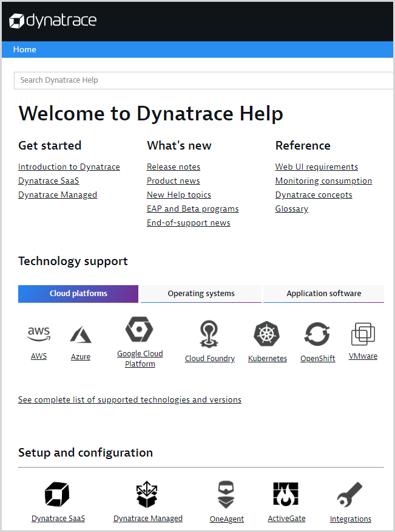Select the VMware stacked squares icon
This screenshot has width=395, height=532.
click(363, 334)
